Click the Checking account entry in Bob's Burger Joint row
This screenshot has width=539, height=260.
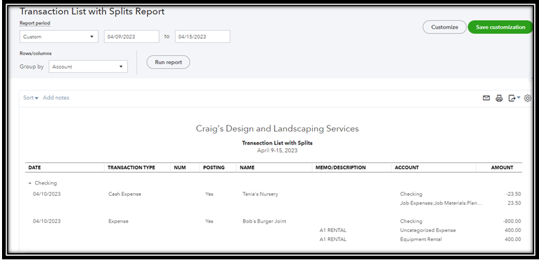(x=411, y=221)
